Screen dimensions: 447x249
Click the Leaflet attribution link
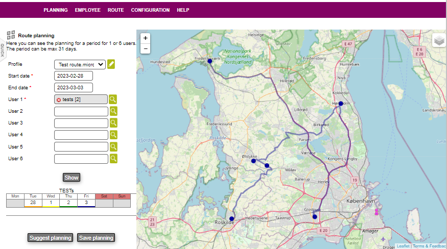coord(403,246)
